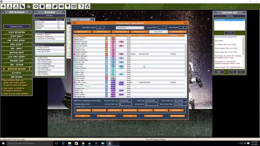Image resolution: width=260 pixels, height=146 pixels.
Task: Open the PLAYOFFS stage
Action: coord(17,73)
